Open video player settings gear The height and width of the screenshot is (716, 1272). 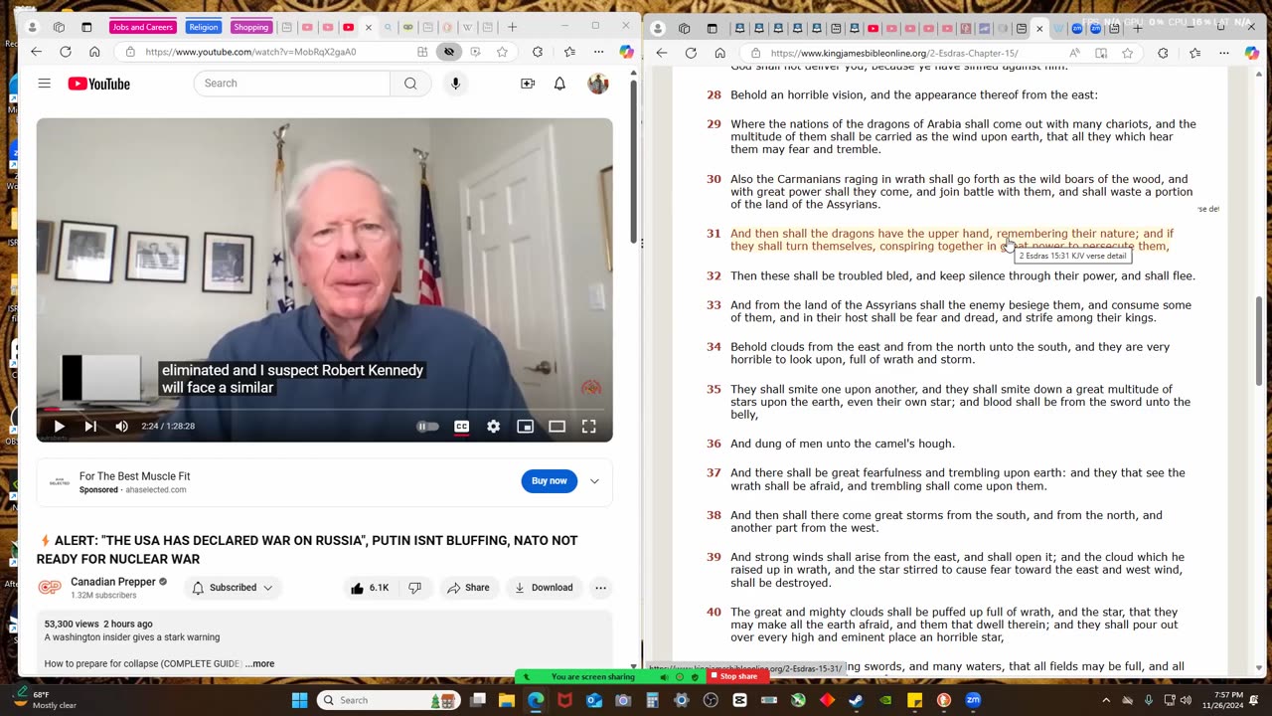click(493, 427)
